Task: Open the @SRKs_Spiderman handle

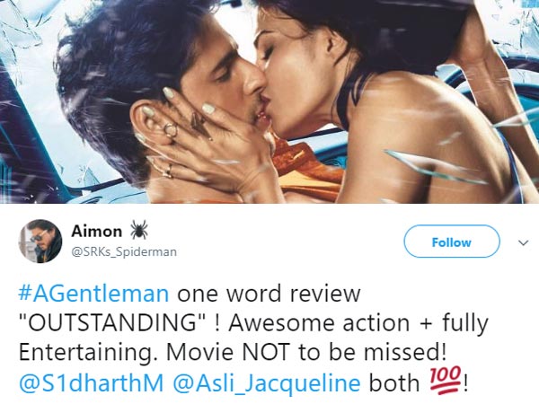Action: coord(124,252)
